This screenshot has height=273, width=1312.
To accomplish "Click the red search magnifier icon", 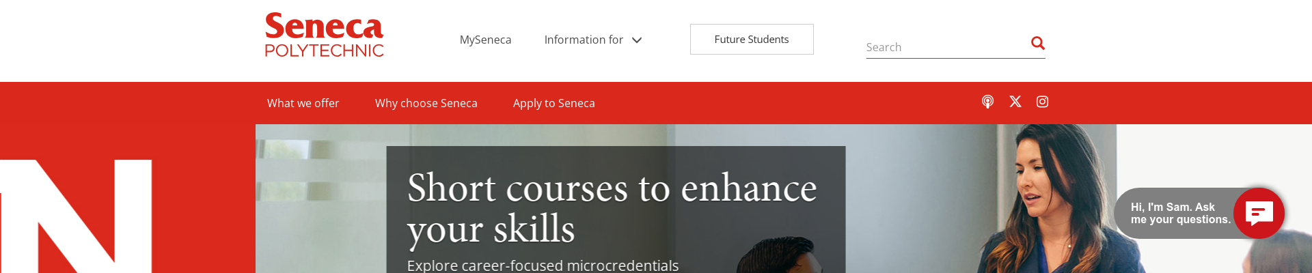I will tap(1037, 44).
